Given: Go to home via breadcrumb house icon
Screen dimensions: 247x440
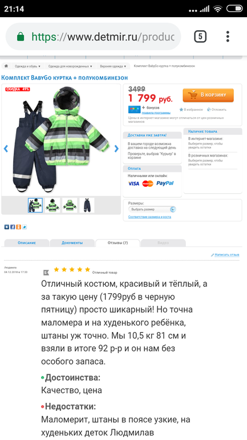Looking at the screenshot, I should point(6,66).
